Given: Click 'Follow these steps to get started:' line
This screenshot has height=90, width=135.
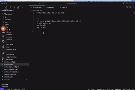Looking at the screenshot, I should (50, 13).
